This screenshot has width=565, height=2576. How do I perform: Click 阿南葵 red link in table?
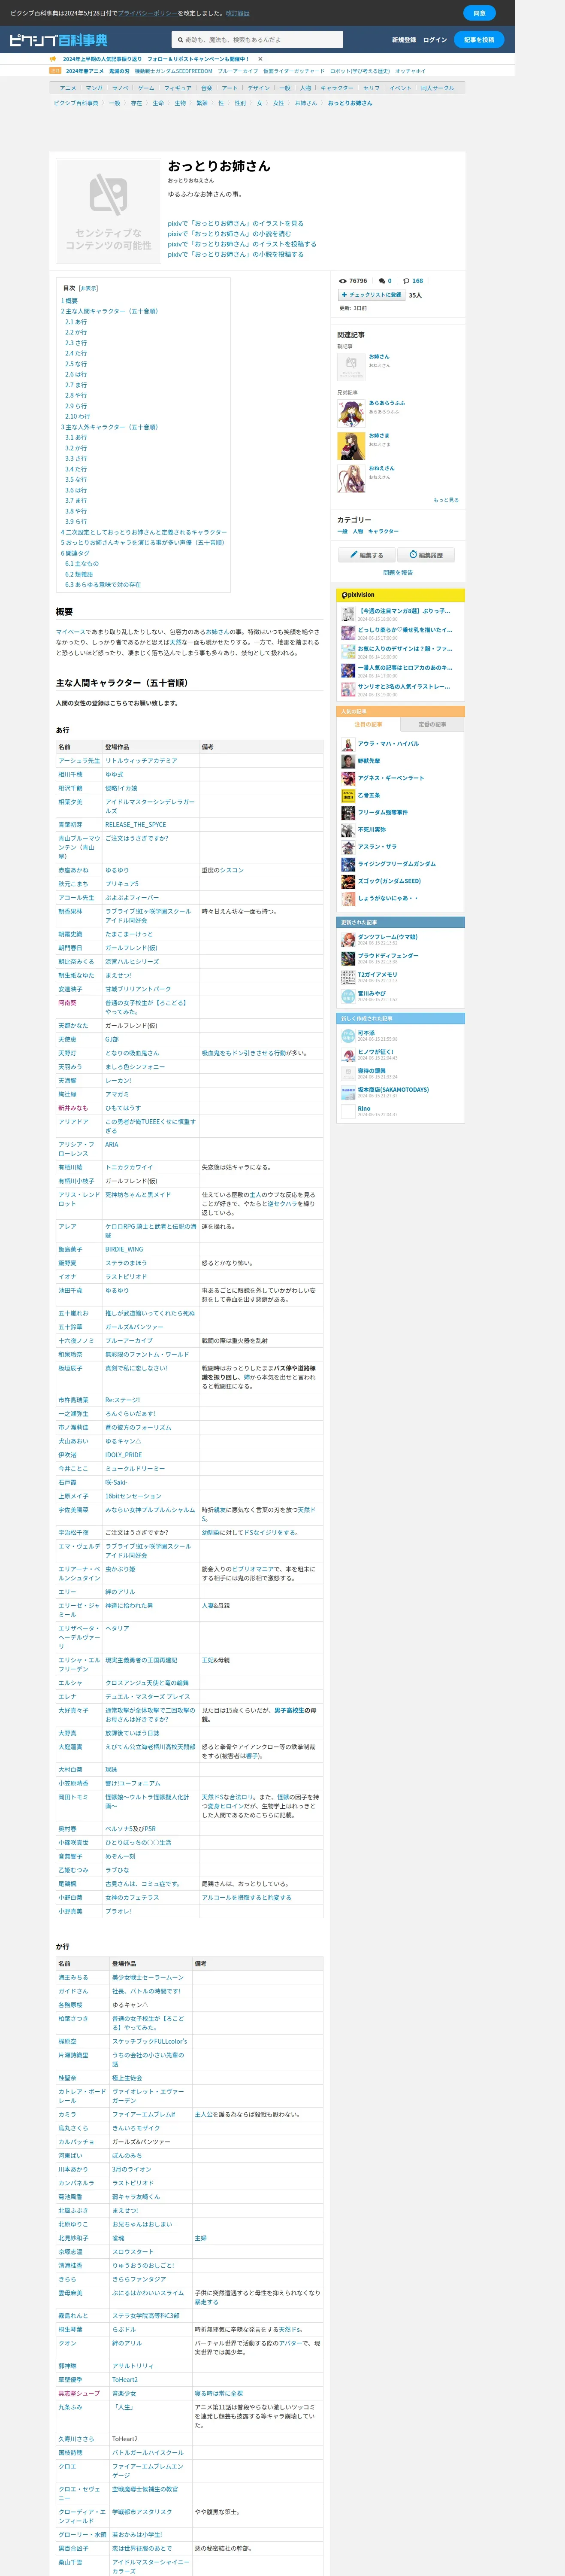click(67, 1003)
